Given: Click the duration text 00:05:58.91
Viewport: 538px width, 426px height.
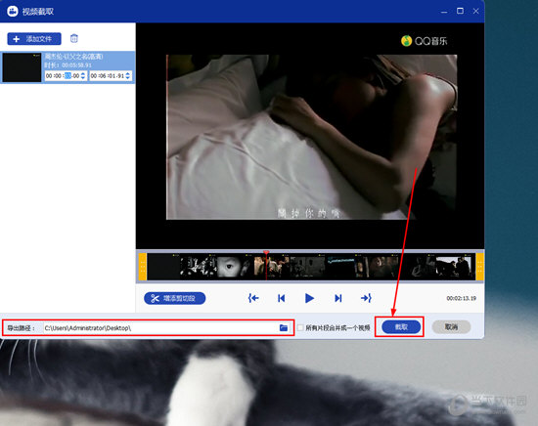Looking at the screenshot, I should pyautogui.click(x=76, y=65).
